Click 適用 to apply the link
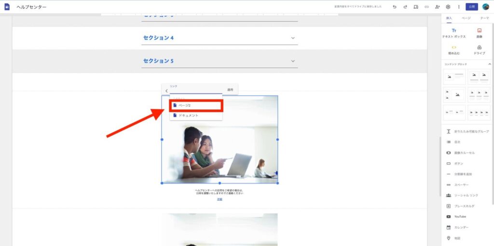The image size is (494, 246). coord(230,90)
